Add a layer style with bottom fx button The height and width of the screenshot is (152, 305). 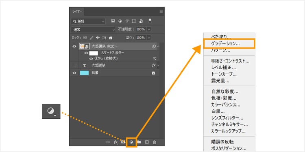point(115,142)
